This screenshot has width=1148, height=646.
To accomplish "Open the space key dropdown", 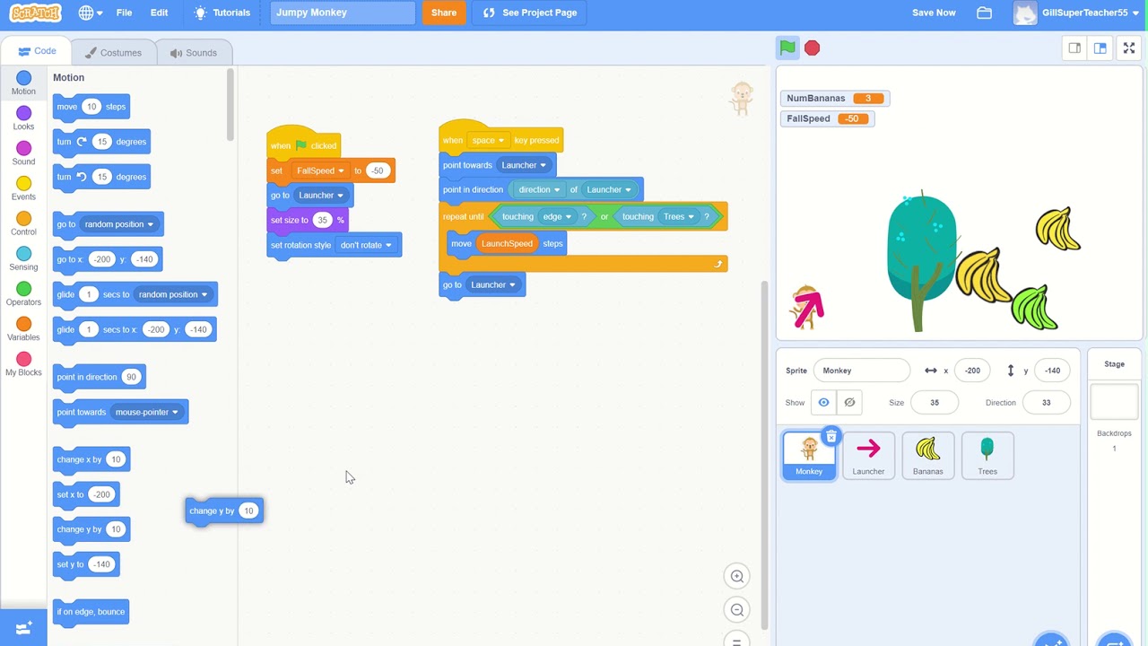I will (488, 140).
